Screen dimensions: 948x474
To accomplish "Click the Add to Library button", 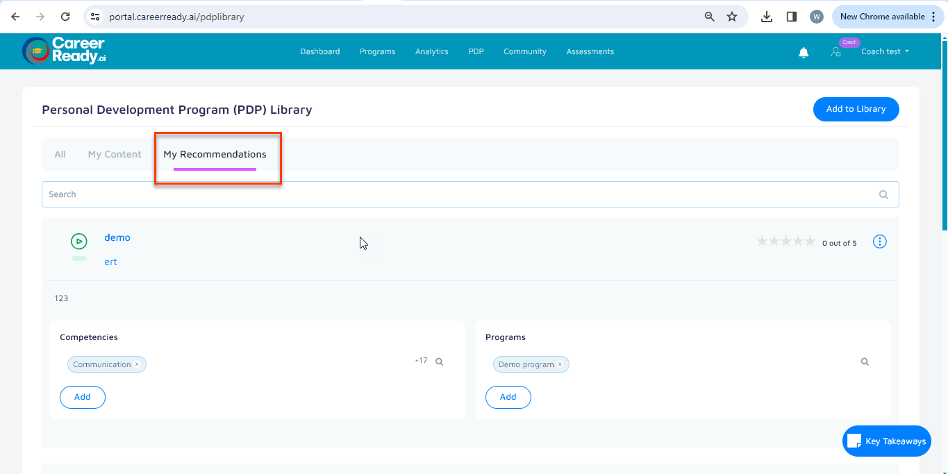I will point(856,109).
